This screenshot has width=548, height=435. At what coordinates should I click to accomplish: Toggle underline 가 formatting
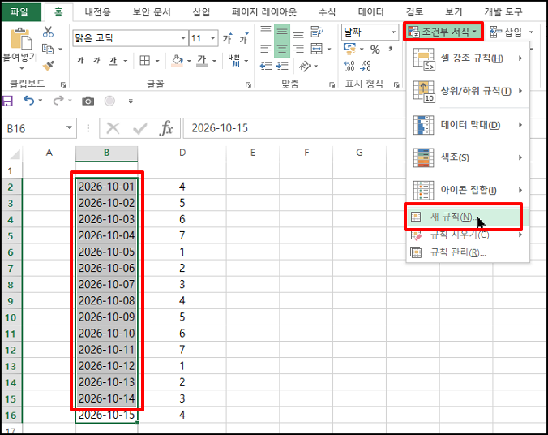113,61
